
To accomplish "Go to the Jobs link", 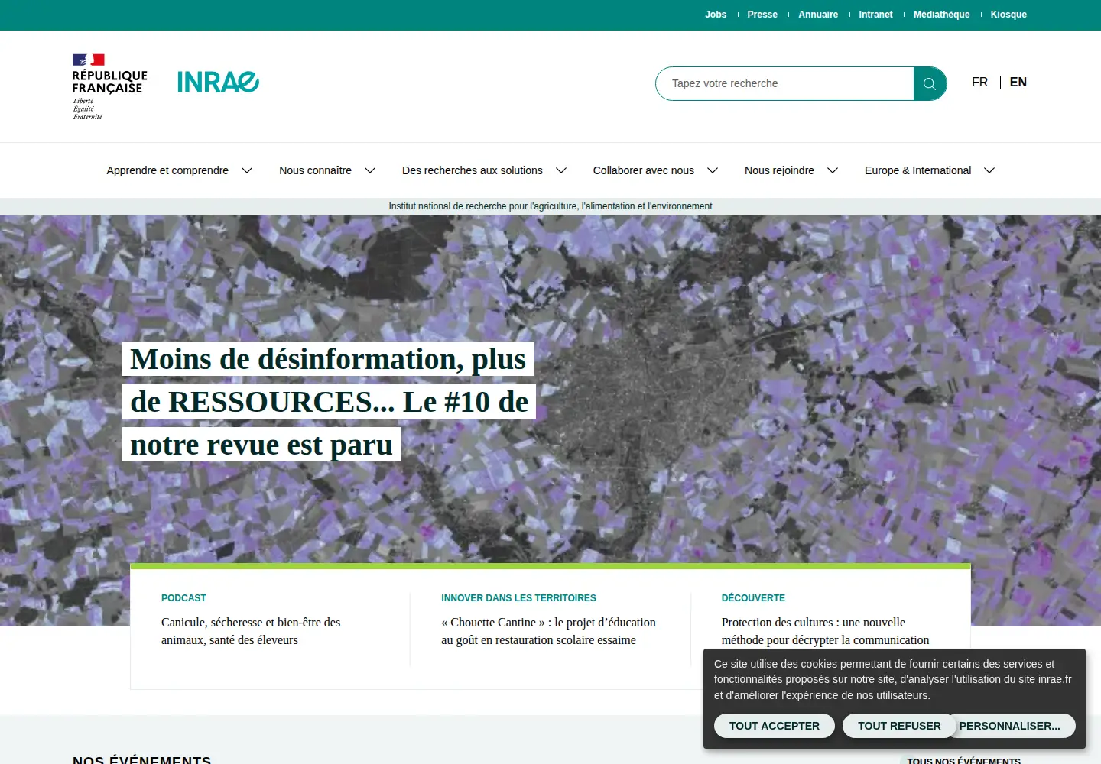I will (x=716, y=15).
